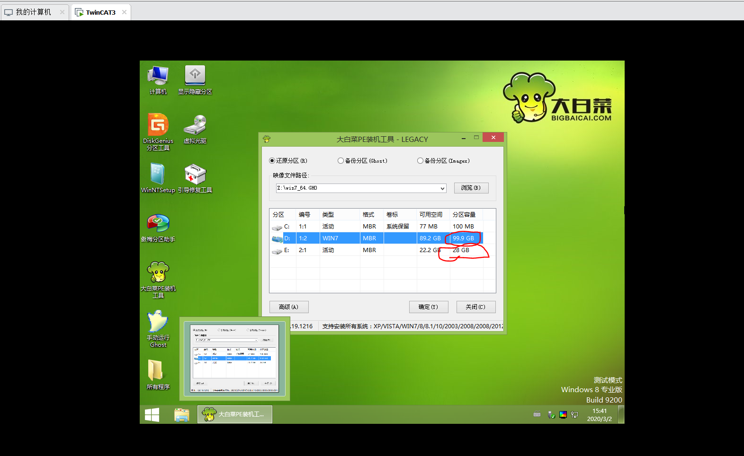Click the 确定 (Y) button

point(429,307)
